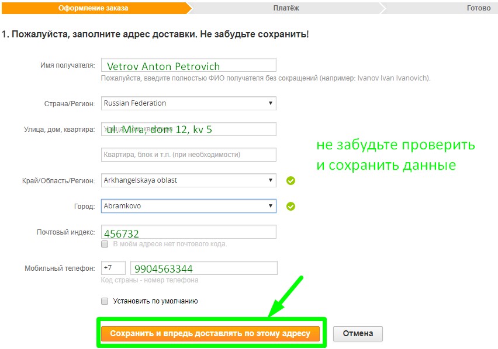
Task: Click the dropdown arrow for Russian Federation
Action: [270, 103]
